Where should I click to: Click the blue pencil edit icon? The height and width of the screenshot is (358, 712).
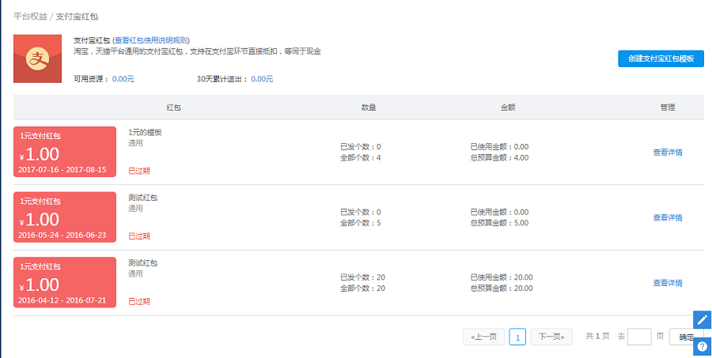pyautogui.click(x=703, y=319)
